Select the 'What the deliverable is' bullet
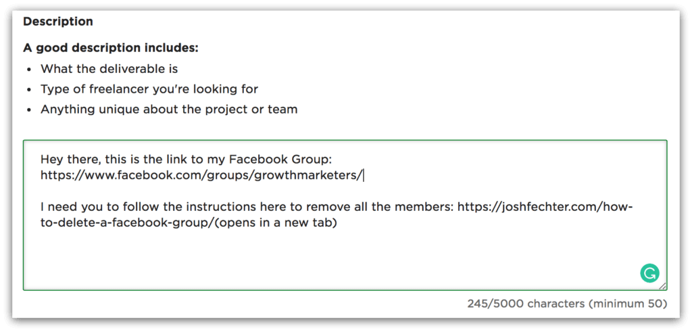 pyautogui.click(x=109, y=69)
